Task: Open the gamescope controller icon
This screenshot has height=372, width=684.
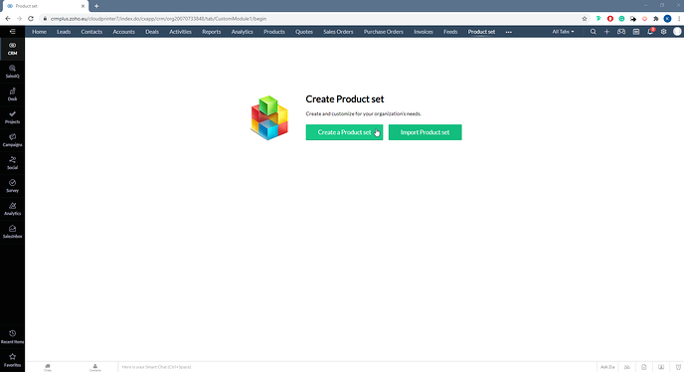Action: 621,32
